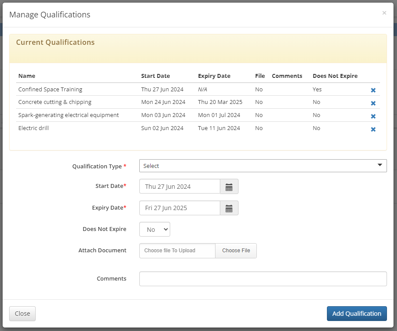Open the Expiry Date calendar picker

point(229,208)
